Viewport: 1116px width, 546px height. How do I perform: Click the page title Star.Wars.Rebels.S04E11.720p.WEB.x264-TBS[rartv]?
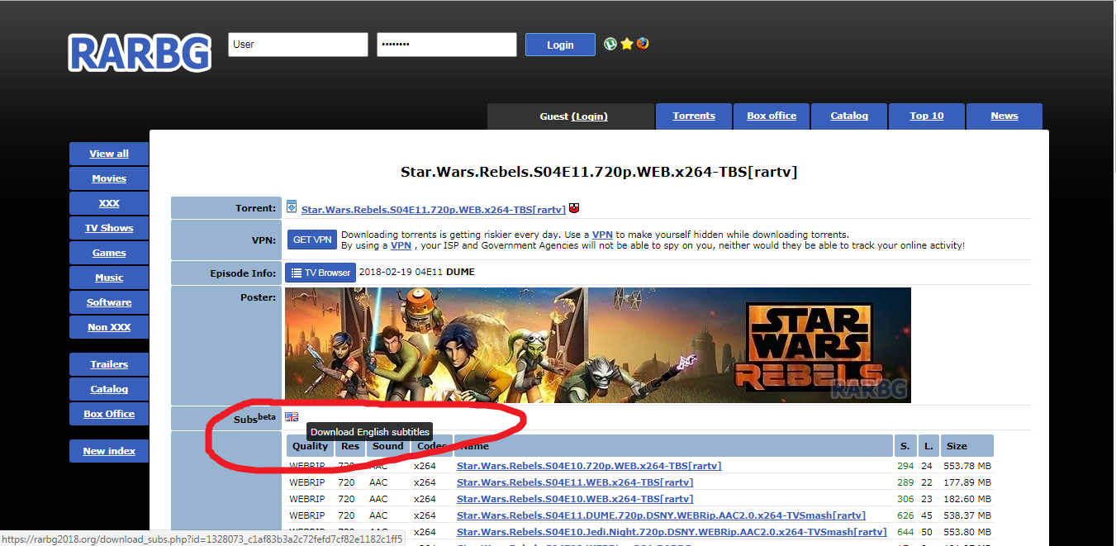pyautogui.click(x=599, y=173)
